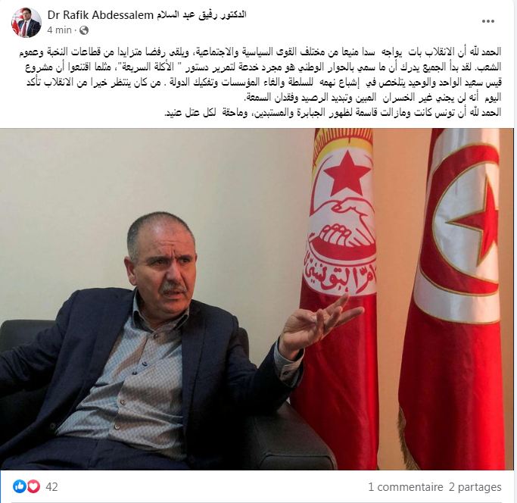
Task: Click the red heart Love reaction icon
Action: click(x=33, y=486)
